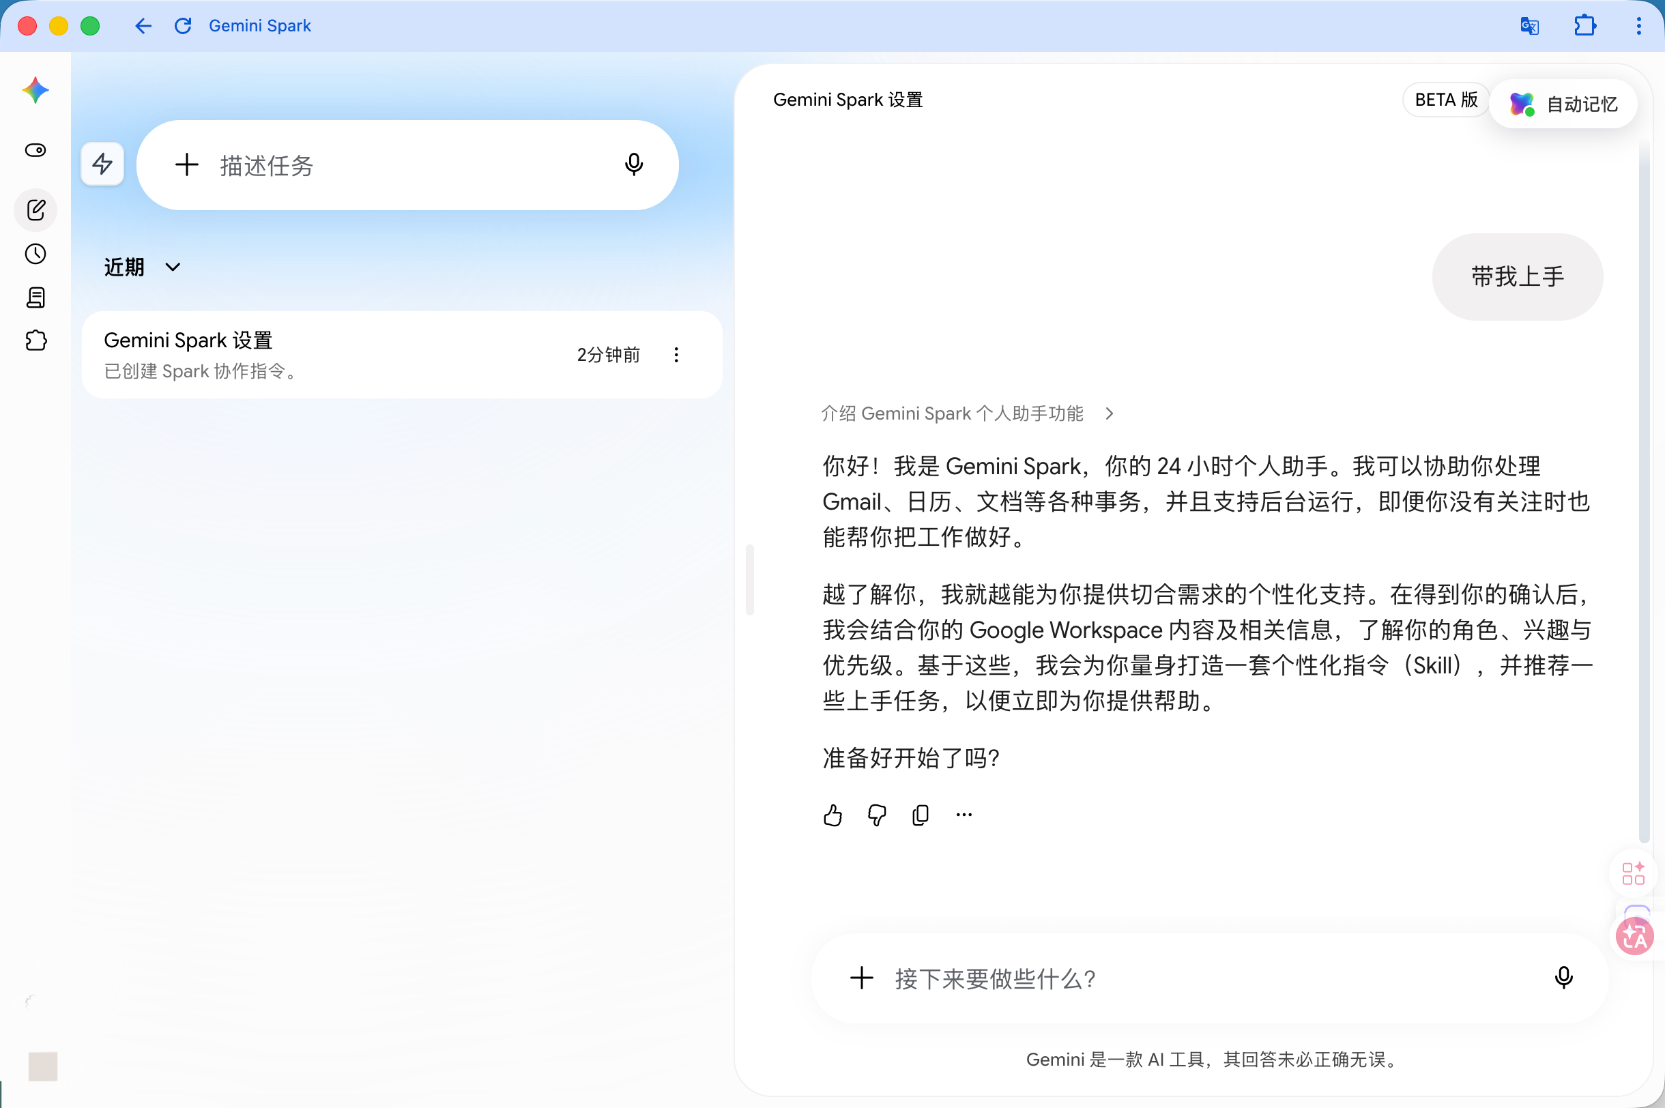The height and width of the screenshot is (1108, 1665).
Task: Click the lightning bolt button
Action: pyautogui.click(x=102, y=164)
